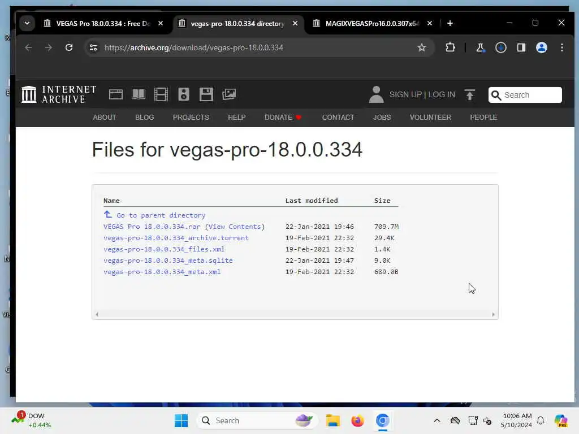Viewport: 579px width, 434px height.
Task: Show hidden system tray icons chevron
Action: point(437,420)
